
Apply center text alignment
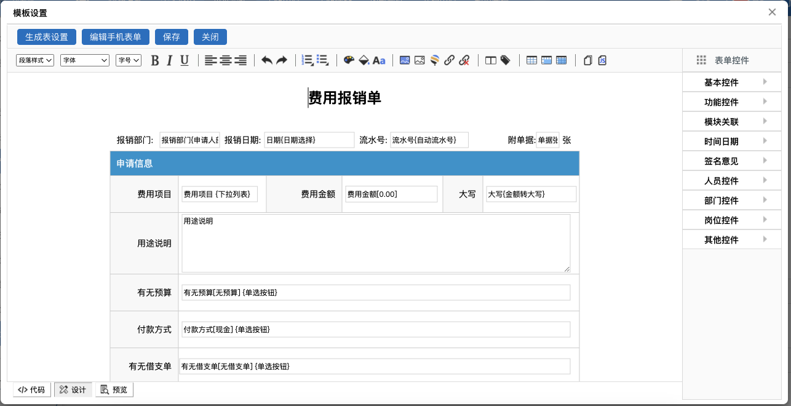(x=225, y=60)
